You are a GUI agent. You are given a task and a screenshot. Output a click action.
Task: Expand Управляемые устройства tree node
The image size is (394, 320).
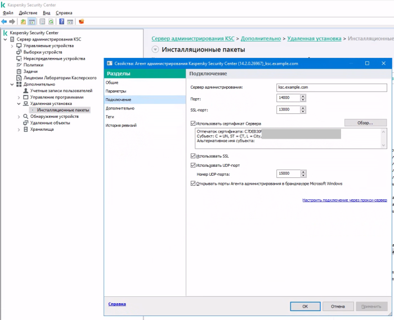tap(12, 45)
